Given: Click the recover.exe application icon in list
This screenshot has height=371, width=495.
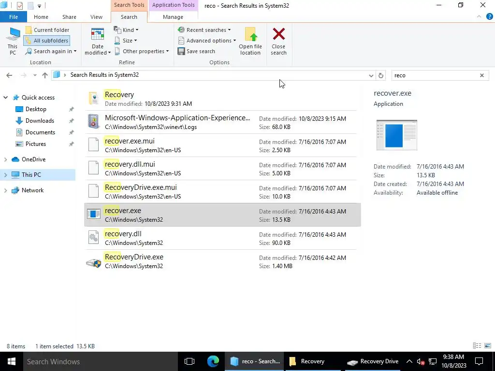Looking at the screenshot, I should point(93,214).
